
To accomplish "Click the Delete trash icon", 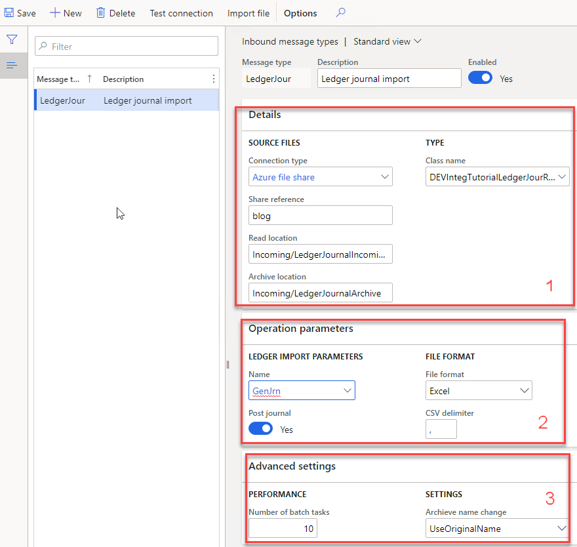I will pos(100,13).
